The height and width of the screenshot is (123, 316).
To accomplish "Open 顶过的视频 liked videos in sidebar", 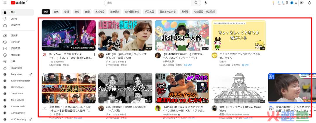I will pos(18,68).
